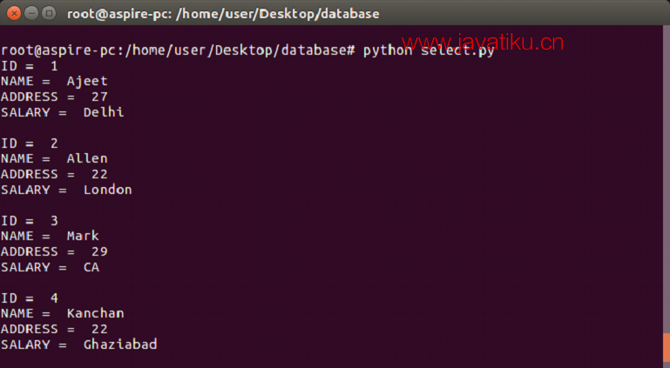Minimize the terminal window

31,14
